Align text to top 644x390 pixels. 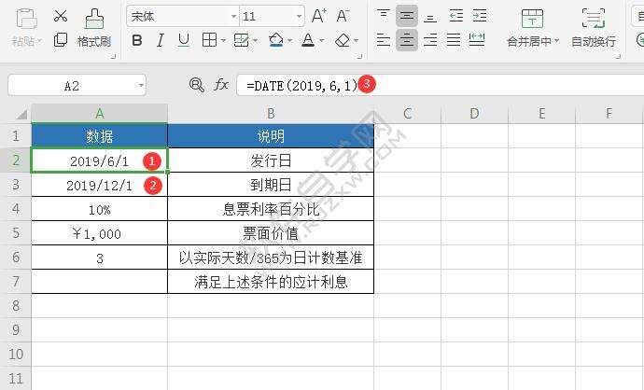[x=384, y=16]
